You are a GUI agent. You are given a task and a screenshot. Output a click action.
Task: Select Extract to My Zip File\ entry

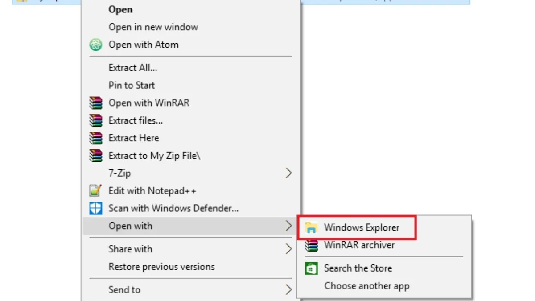[154, 156]
